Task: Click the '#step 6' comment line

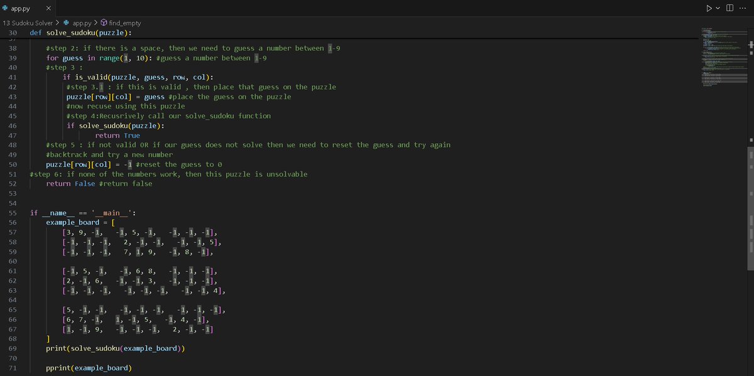Action: [168, 174]
